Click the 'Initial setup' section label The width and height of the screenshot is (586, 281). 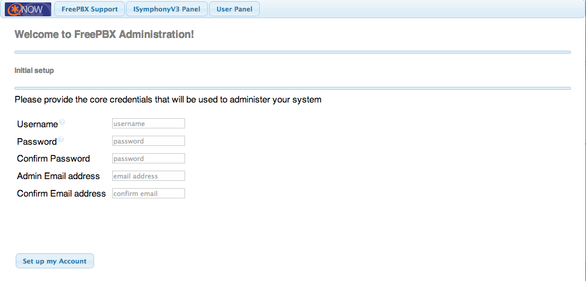34,71
